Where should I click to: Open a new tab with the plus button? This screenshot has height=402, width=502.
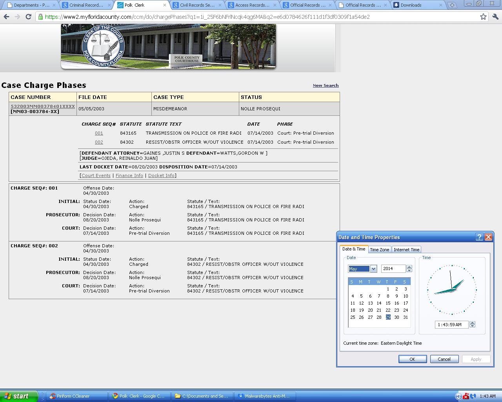click(452, 5)
